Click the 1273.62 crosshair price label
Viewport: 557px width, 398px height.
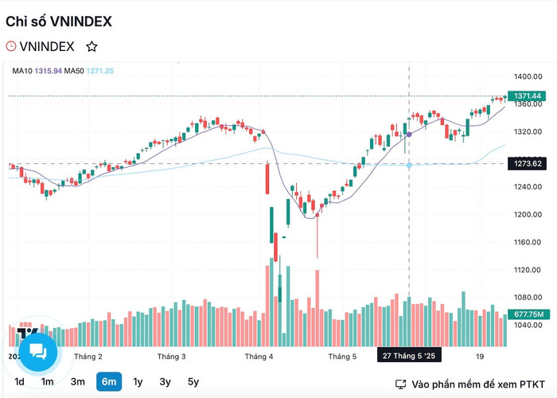[x=527, y=163]
